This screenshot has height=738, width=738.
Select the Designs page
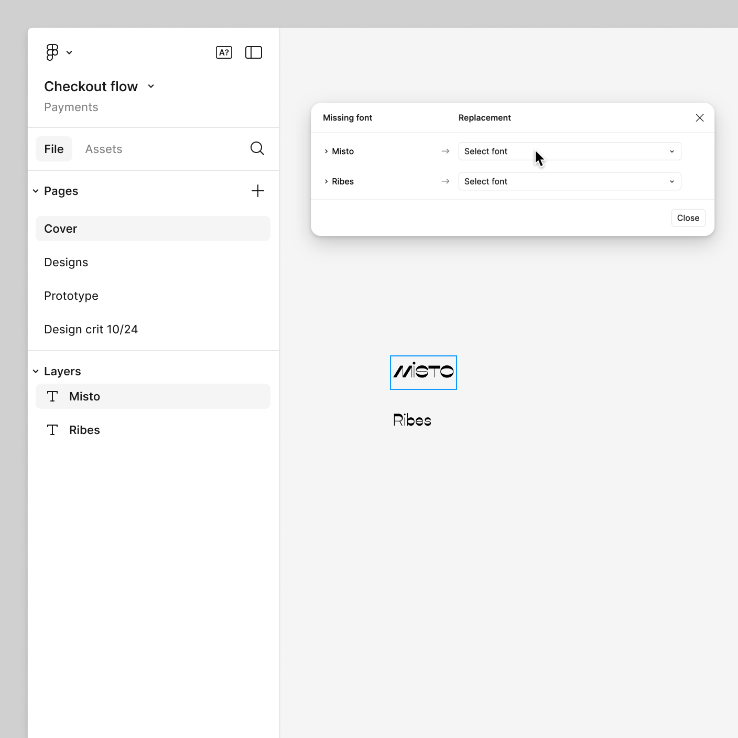point(66,262)
